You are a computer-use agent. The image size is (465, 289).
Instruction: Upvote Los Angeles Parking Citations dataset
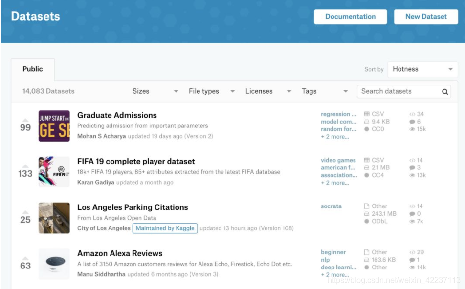pos(25,212)
